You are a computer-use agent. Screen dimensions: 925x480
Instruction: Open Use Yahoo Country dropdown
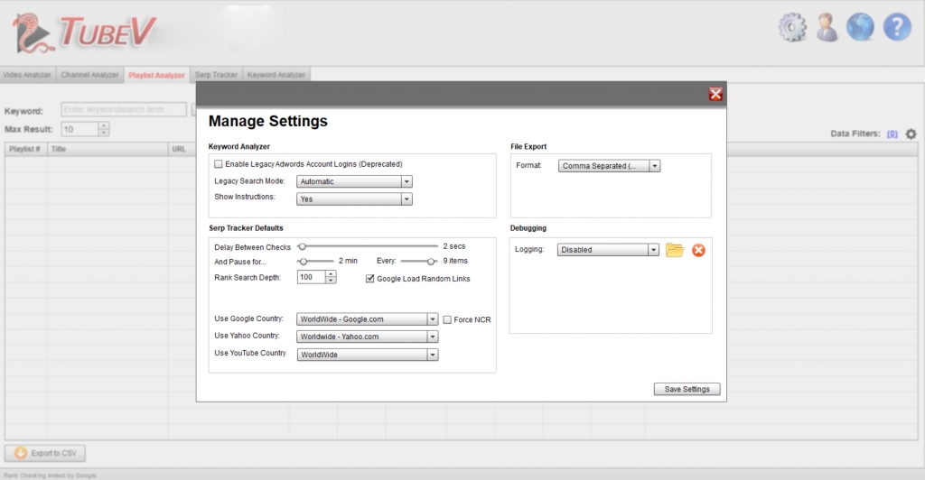[x=367, y=337]
